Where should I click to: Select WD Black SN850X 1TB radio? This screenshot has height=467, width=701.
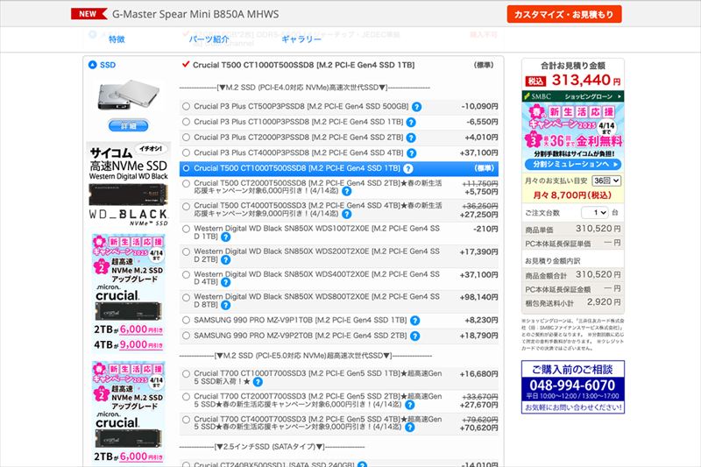(x=186, y=229)
